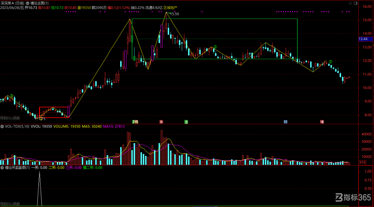The height and width of the screenshot is (207, 374).
Task: Click the 涨 event marker on the timeline
Action: click(161, 122)
